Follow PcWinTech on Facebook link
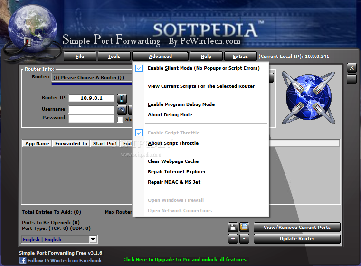 (x=65, y=260)
